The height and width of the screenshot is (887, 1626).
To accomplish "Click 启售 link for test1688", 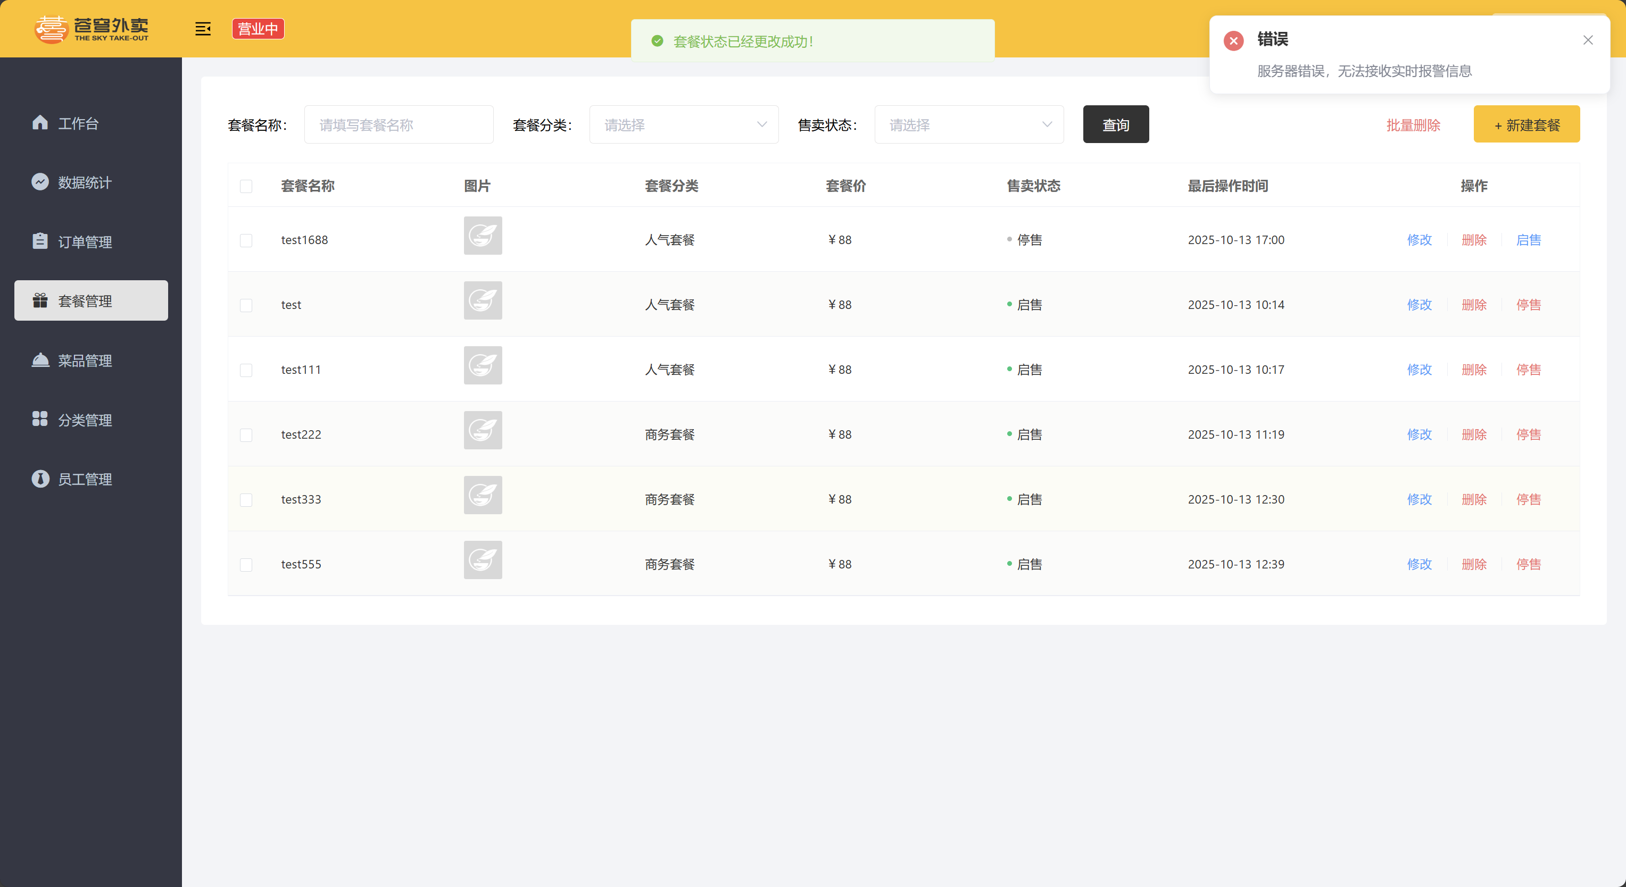I will [x=1528, y=240].
